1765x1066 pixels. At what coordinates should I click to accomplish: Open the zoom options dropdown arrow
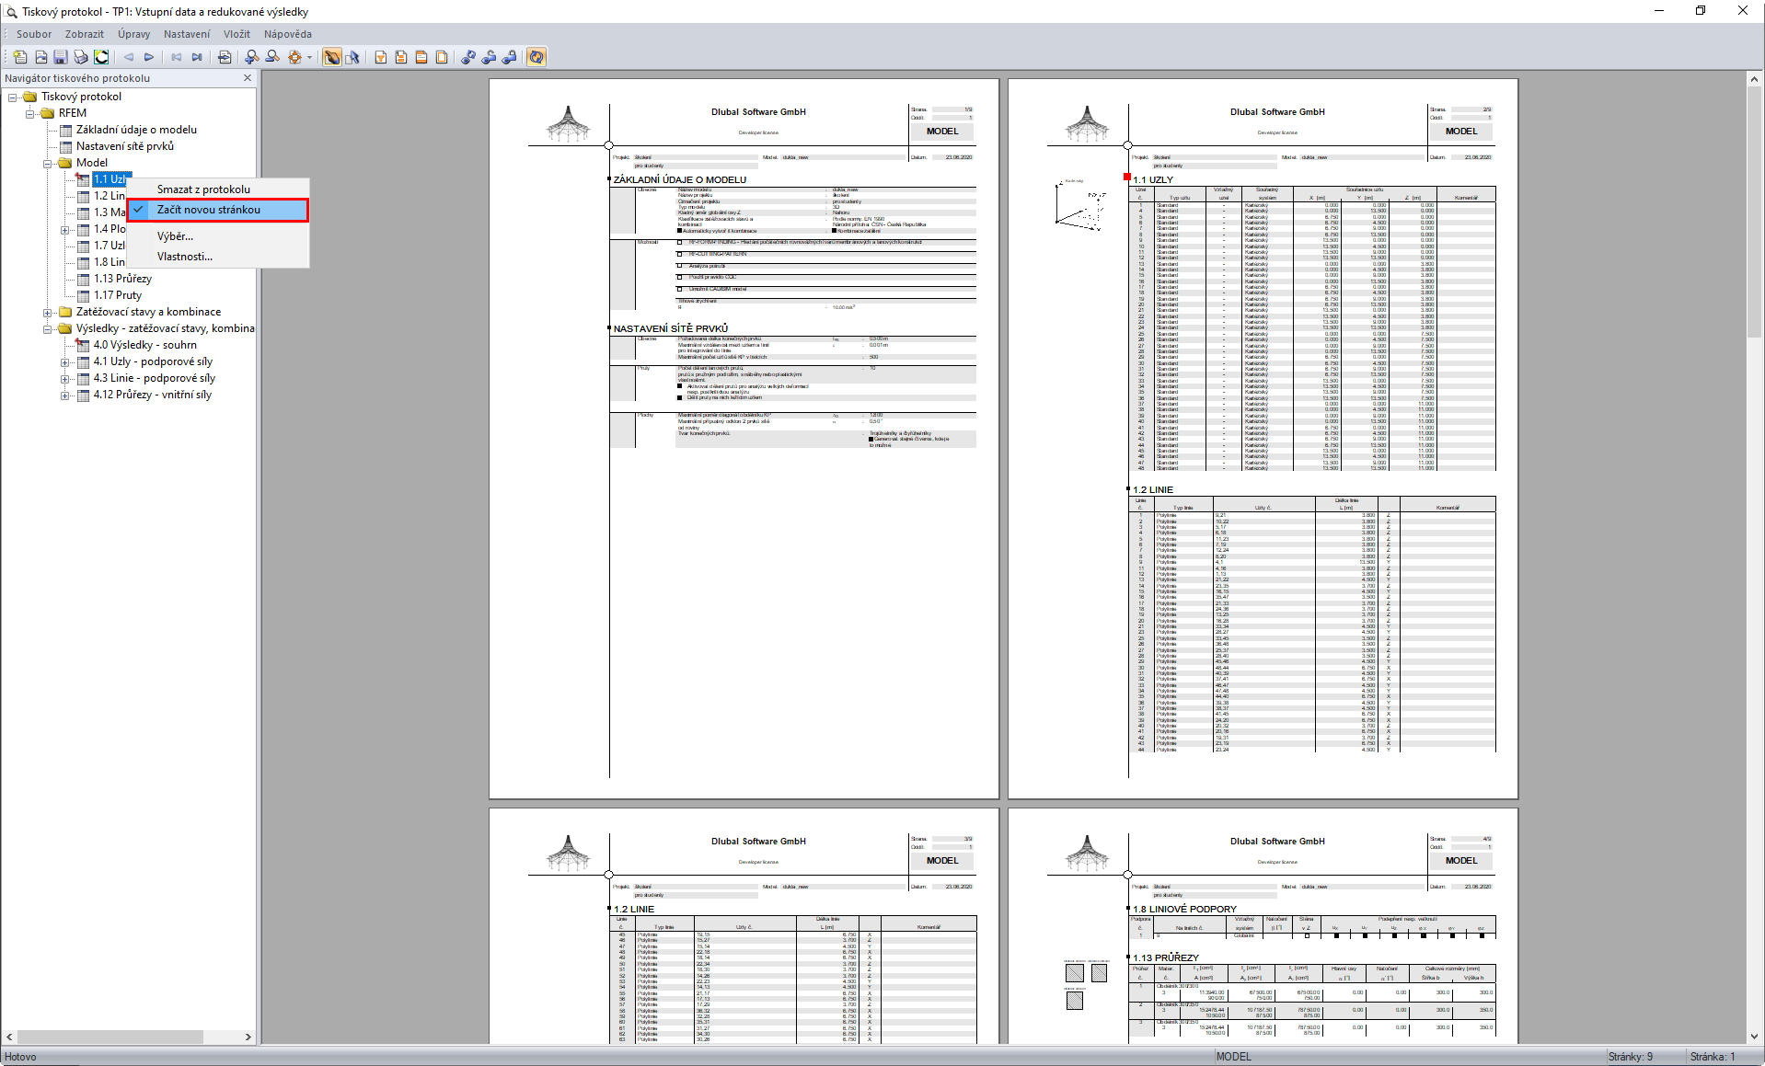click(x=309, y=57)
